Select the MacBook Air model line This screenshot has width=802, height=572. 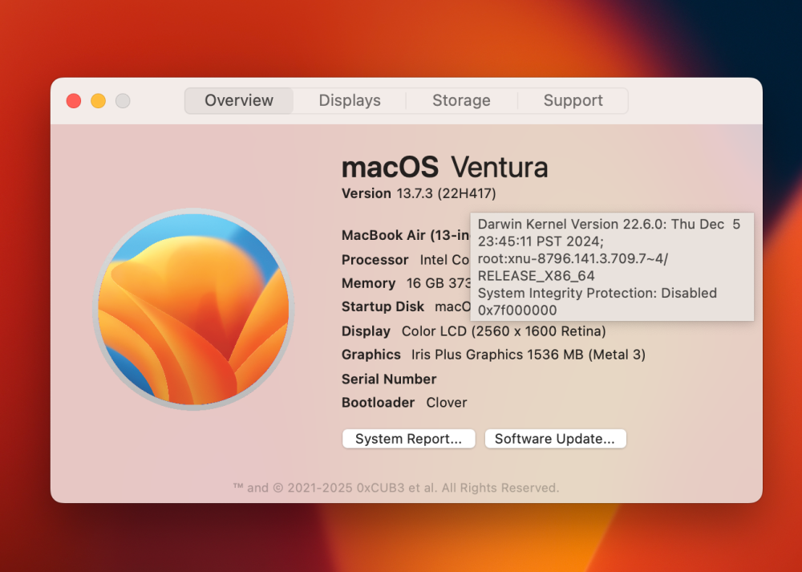(x=406, y=235)
